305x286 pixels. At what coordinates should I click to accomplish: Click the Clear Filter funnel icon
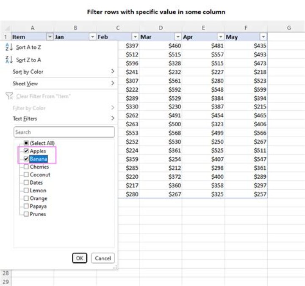tap(9, 96)
